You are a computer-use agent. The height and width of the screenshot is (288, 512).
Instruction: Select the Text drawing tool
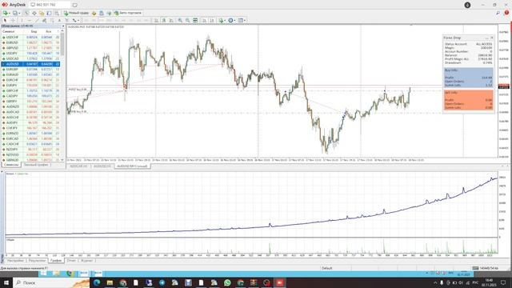(x=59, y=20)
